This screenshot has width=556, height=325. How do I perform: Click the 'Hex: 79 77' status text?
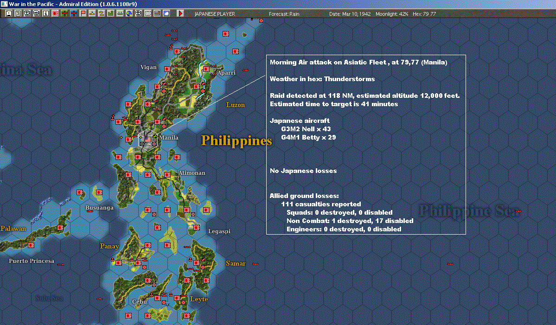click(424, 14)
